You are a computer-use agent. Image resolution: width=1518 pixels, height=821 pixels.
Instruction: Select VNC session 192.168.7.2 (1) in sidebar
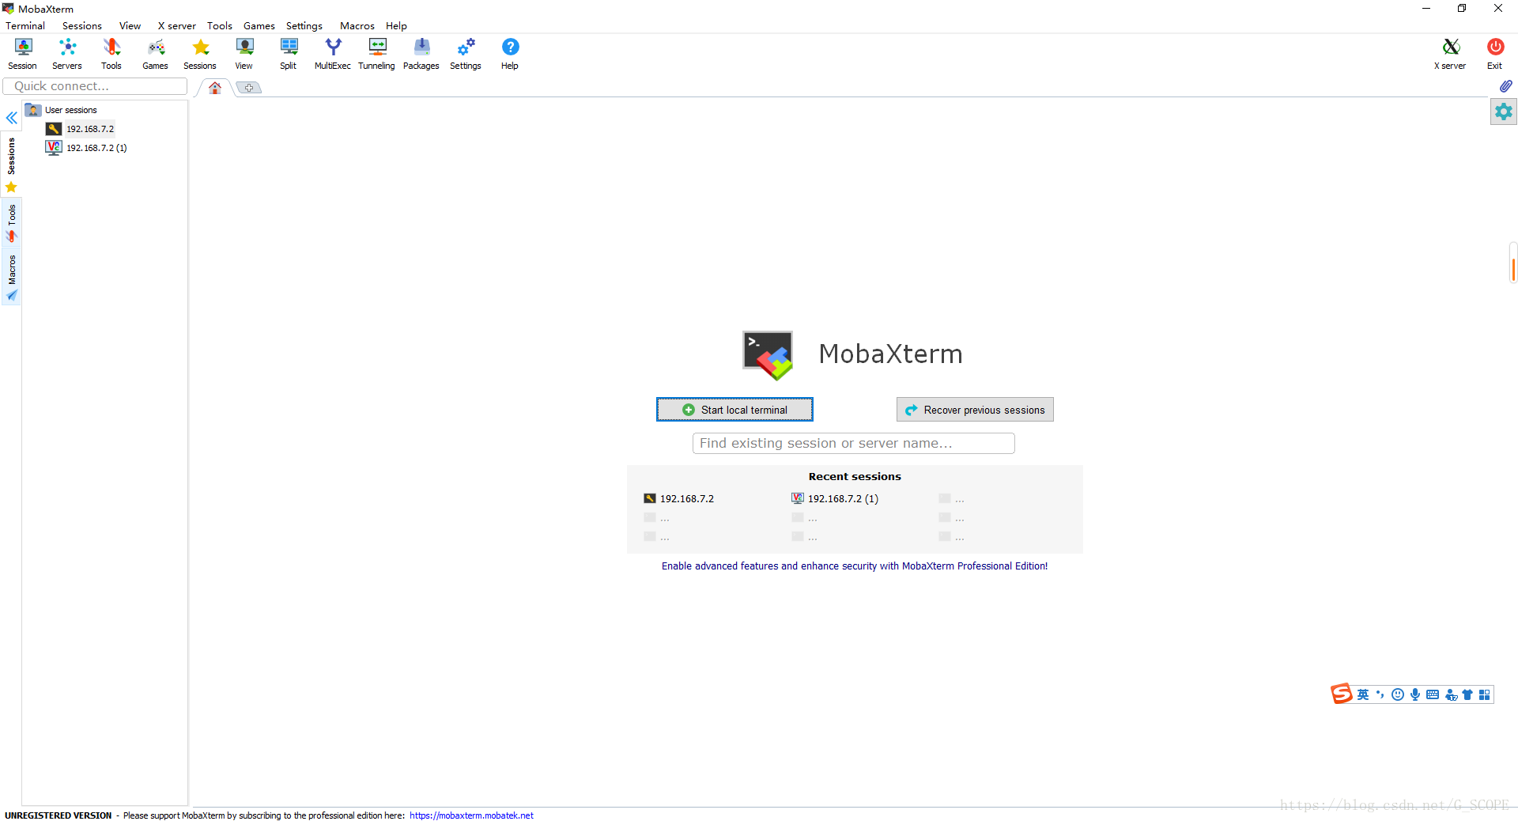[87, 148]
